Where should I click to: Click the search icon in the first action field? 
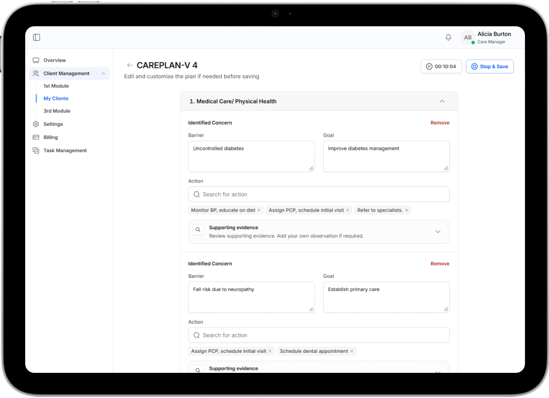[x=197, y=194]
